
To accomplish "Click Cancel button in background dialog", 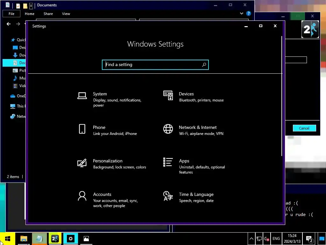I will tap(304, 128).
